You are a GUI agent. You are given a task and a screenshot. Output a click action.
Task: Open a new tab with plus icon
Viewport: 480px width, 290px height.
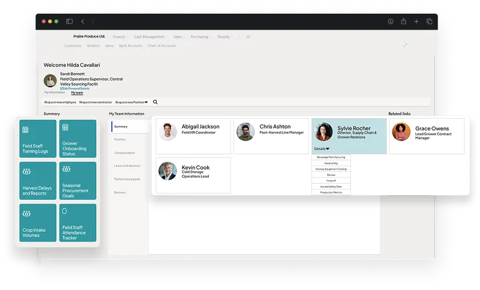(416, 21)
